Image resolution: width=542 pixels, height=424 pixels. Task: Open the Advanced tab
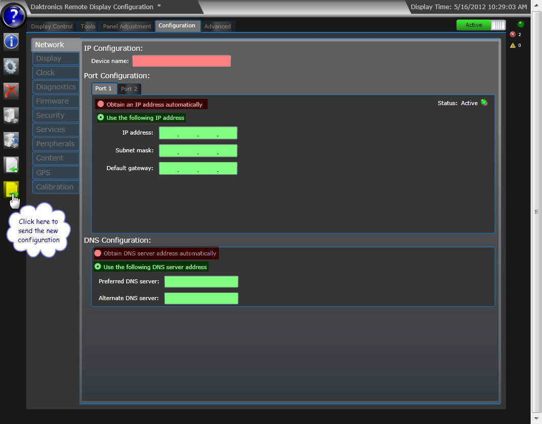217,26
